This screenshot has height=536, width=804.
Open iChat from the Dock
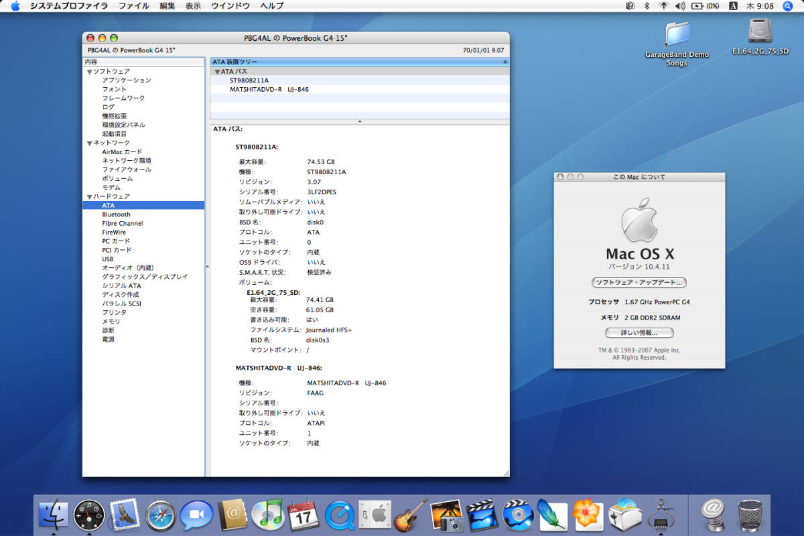click(x=196, y=515)
